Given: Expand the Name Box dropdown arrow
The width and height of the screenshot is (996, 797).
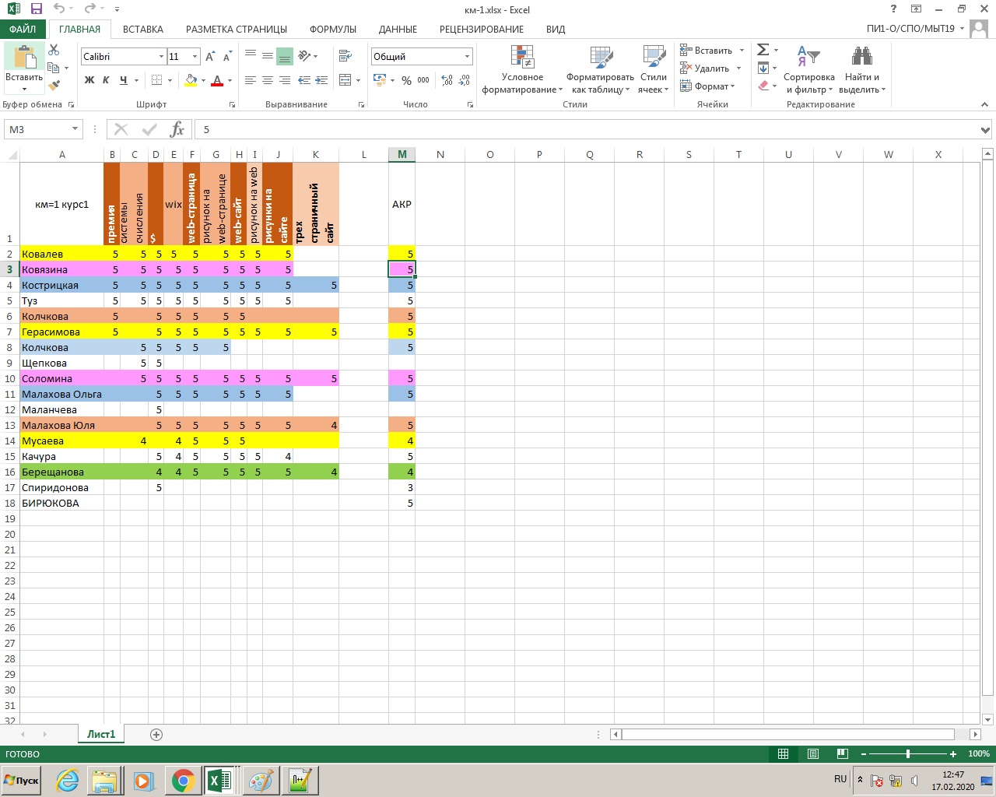Looking at the screenshot, I should [x=75, y=129].
